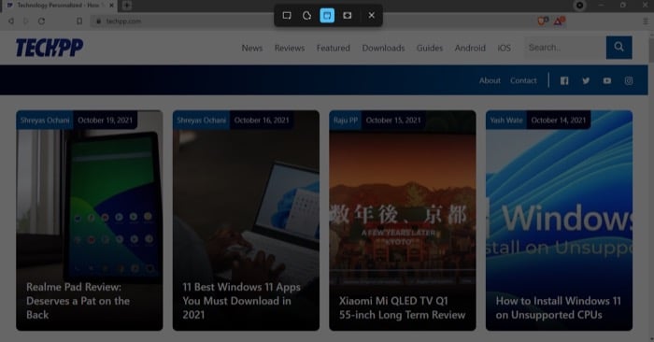The width and height of the screenshot is (654, 342).
Task: Open the Android menu item
Action: coord(470,48)
